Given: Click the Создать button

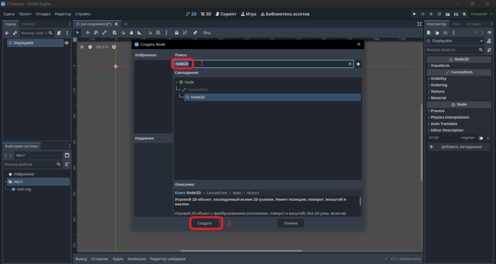Looking at the screenshot, I should tap(205, 223).
